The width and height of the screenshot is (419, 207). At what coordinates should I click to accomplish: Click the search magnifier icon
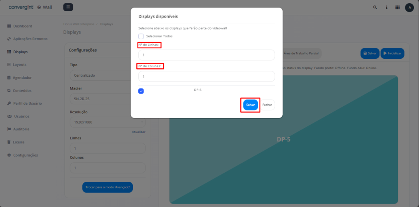pyautogui.click(x=375, y=7)
